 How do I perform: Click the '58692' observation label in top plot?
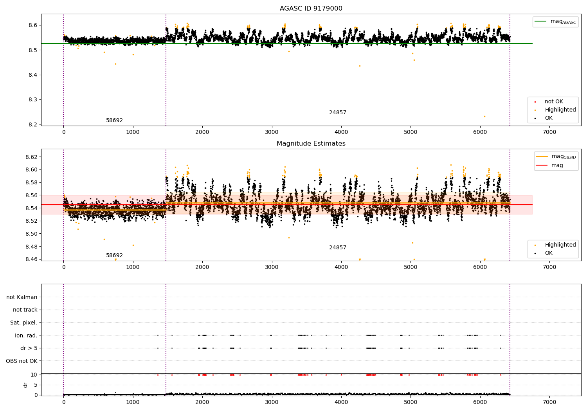114,121
